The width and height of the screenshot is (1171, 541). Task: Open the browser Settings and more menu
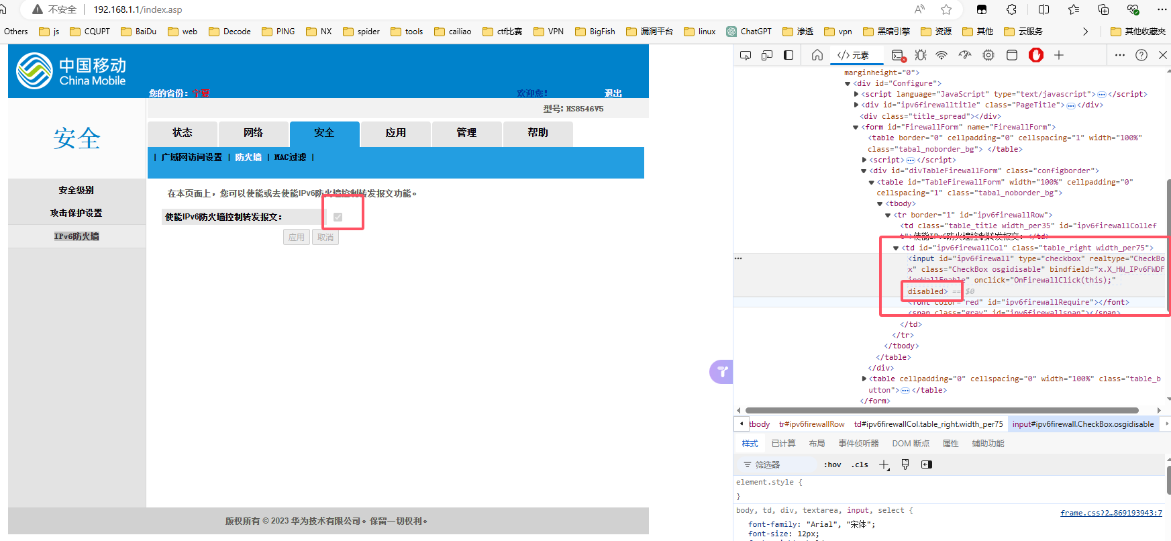tap(1162, 9)
